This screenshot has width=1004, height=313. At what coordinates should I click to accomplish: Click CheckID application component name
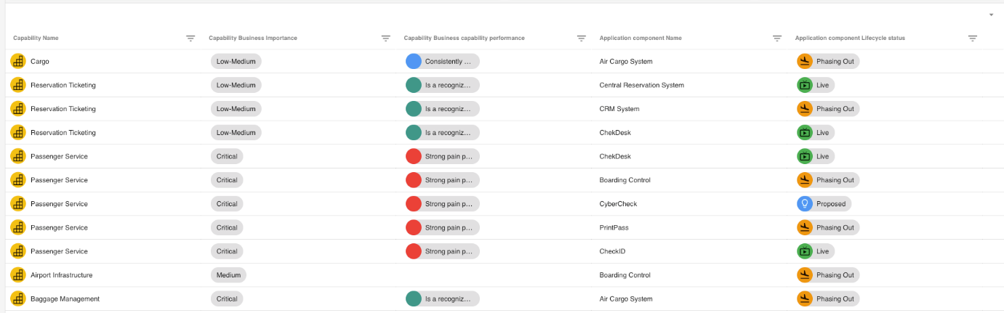612,251
